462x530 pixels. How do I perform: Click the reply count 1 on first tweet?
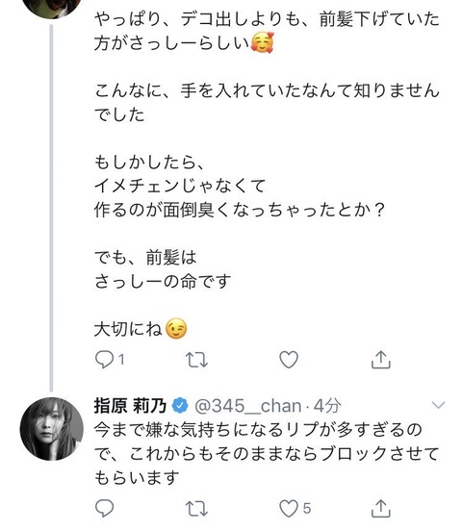122,360
